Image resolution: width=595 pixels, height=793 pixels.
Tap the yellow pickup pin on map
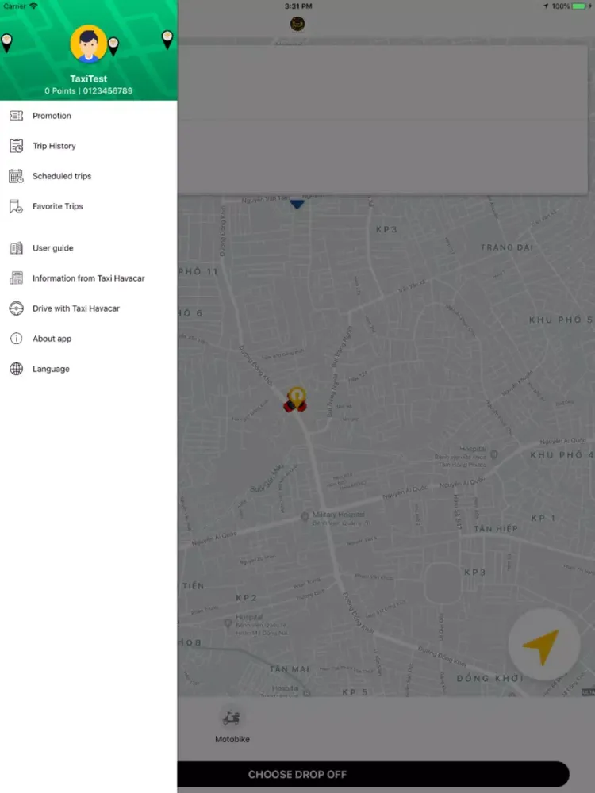[295, 399]
